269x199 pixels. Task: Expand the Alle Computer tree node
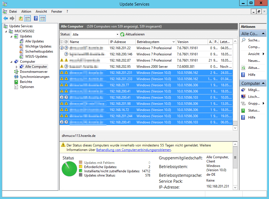(x=17, y=67)
